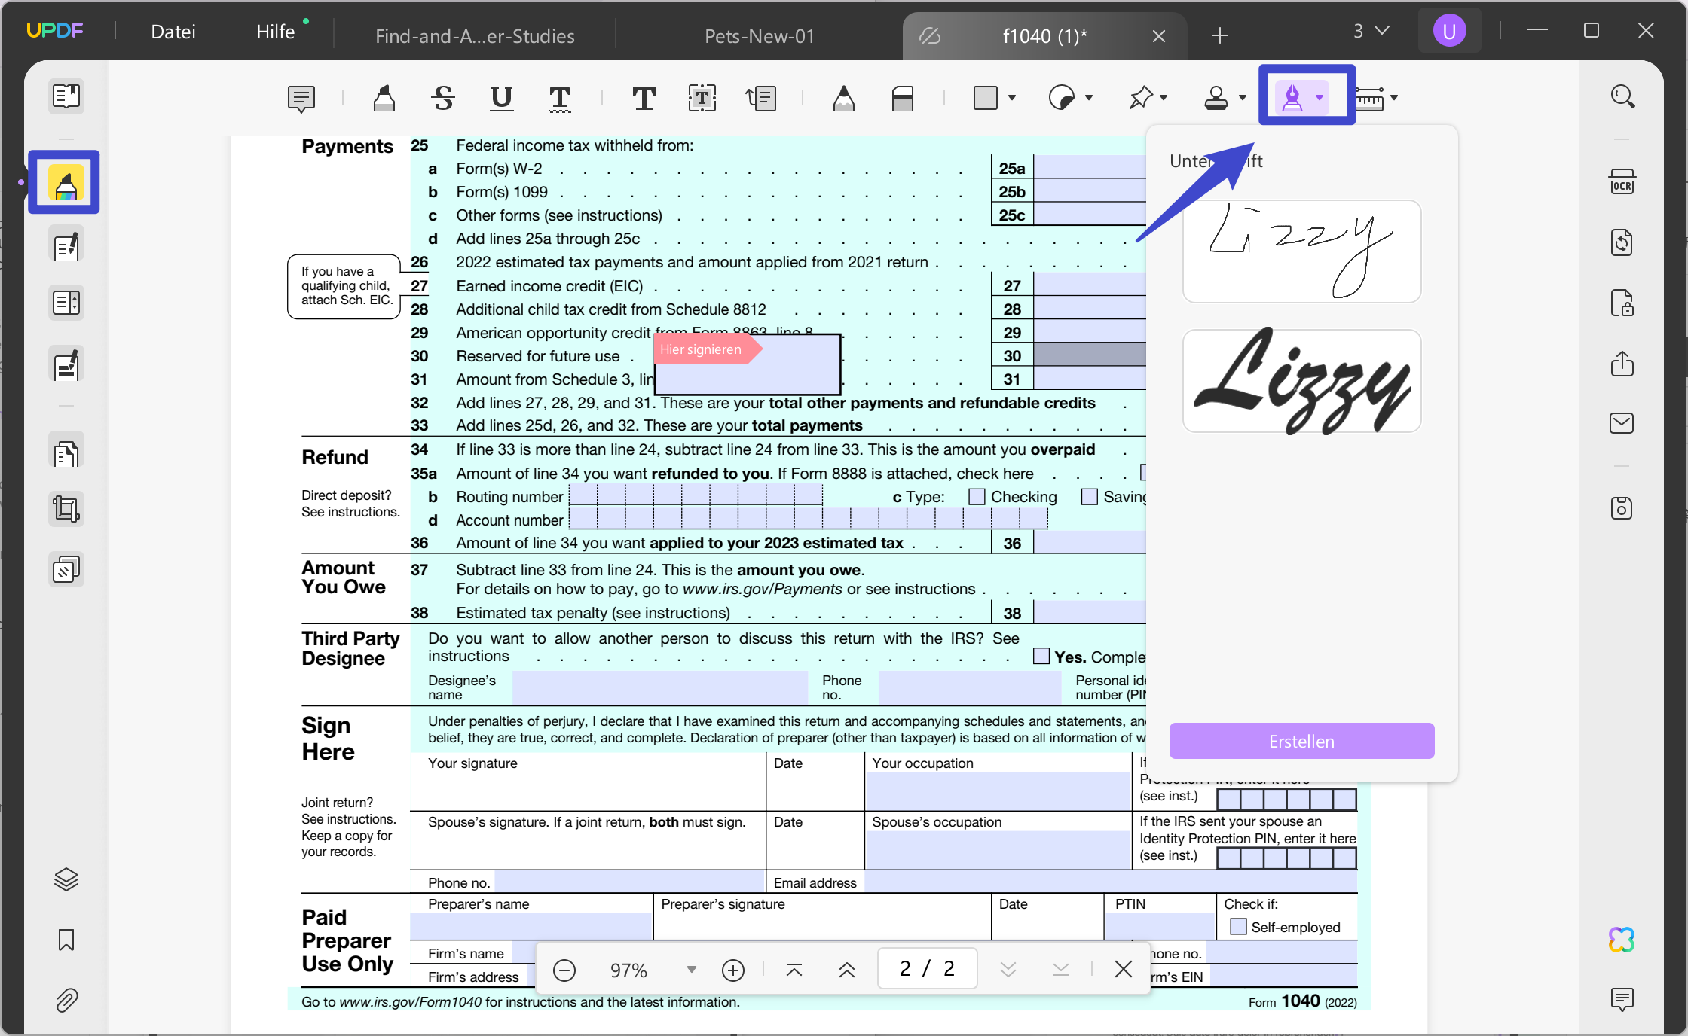Select the cursive Lizzy signature thumbnail
1688x1036 pixels.
[x=1301, y=381]
